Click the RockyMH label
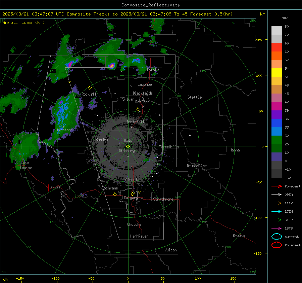Image resolution: width=302 pixels, height=283 pixels. point(89,94)
